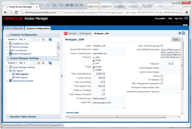Click the OSSO Agents icon
Image resolution: width=192 pixels, height=129 pixels.
13,77
